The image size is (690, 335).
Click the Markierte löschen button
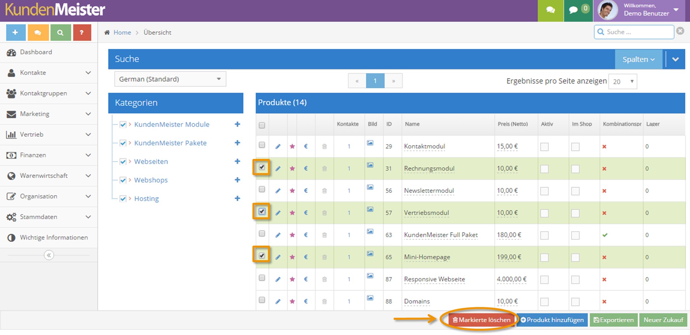[481, 320]
